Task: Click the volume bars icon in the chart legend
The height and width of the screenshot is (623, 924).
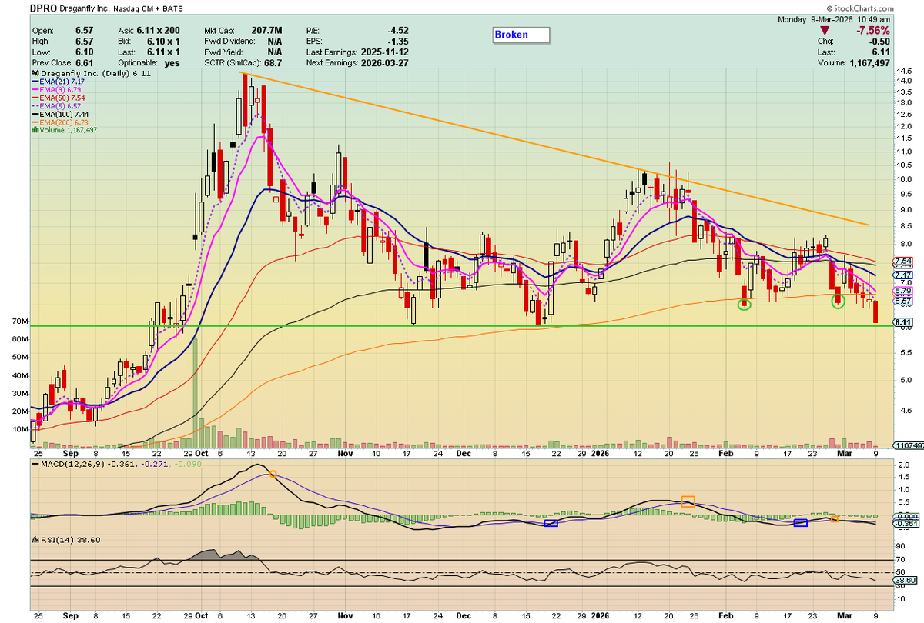Action: click(34, 130)
